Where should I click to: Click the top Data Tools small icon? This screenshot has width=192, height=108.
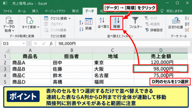click(187, 18)
